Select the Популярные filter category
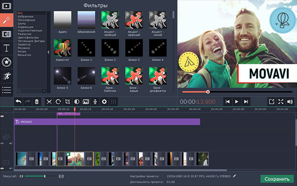 point(26,20)
